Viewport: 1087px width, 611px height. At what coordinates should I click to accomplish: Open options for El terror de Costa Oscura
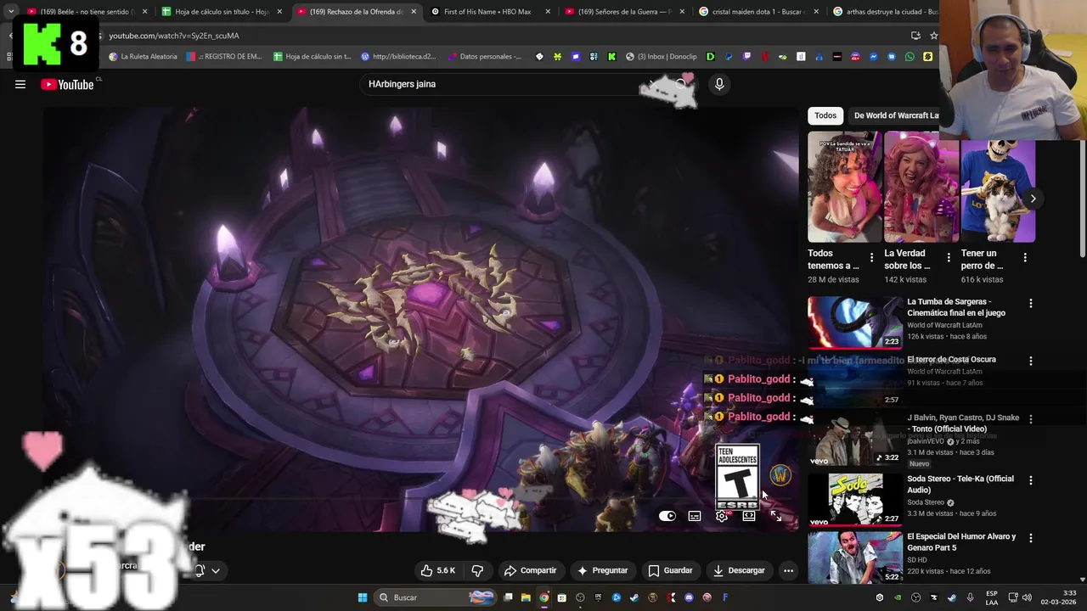pos(1031,361)
